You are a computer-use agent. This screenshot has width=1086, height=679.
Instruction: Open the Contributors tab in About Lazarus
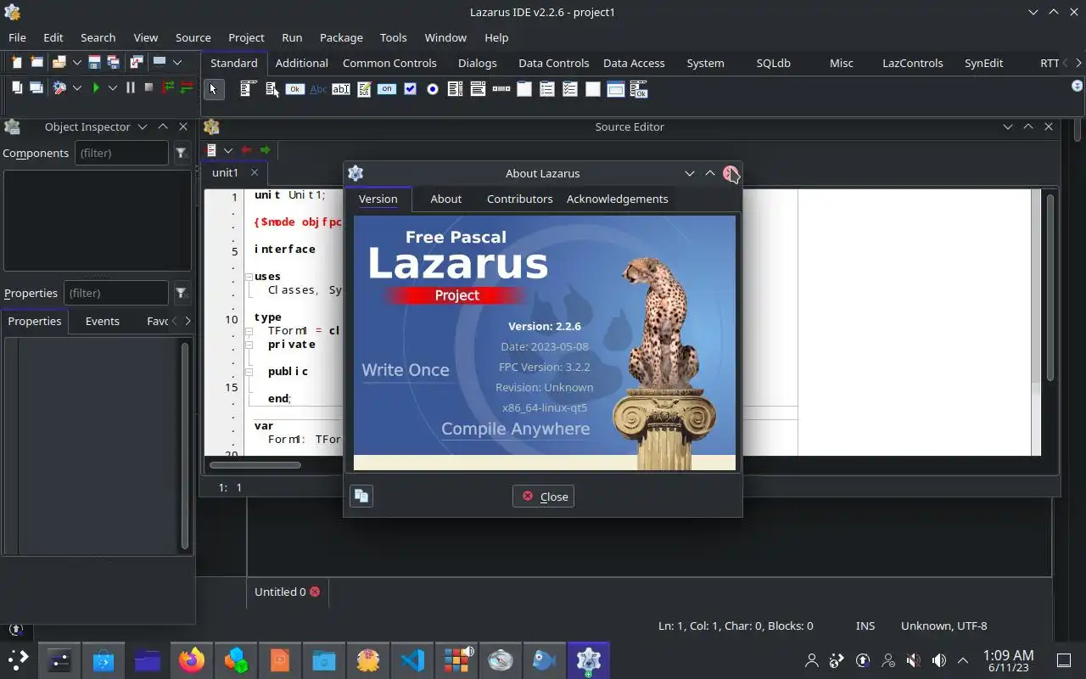coord(519,199)
